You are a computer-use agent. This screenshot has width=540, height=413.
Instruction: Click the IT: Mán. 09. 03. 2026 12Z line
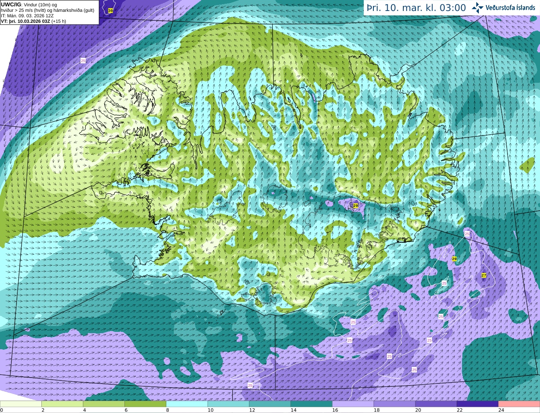tap(28, 16)
